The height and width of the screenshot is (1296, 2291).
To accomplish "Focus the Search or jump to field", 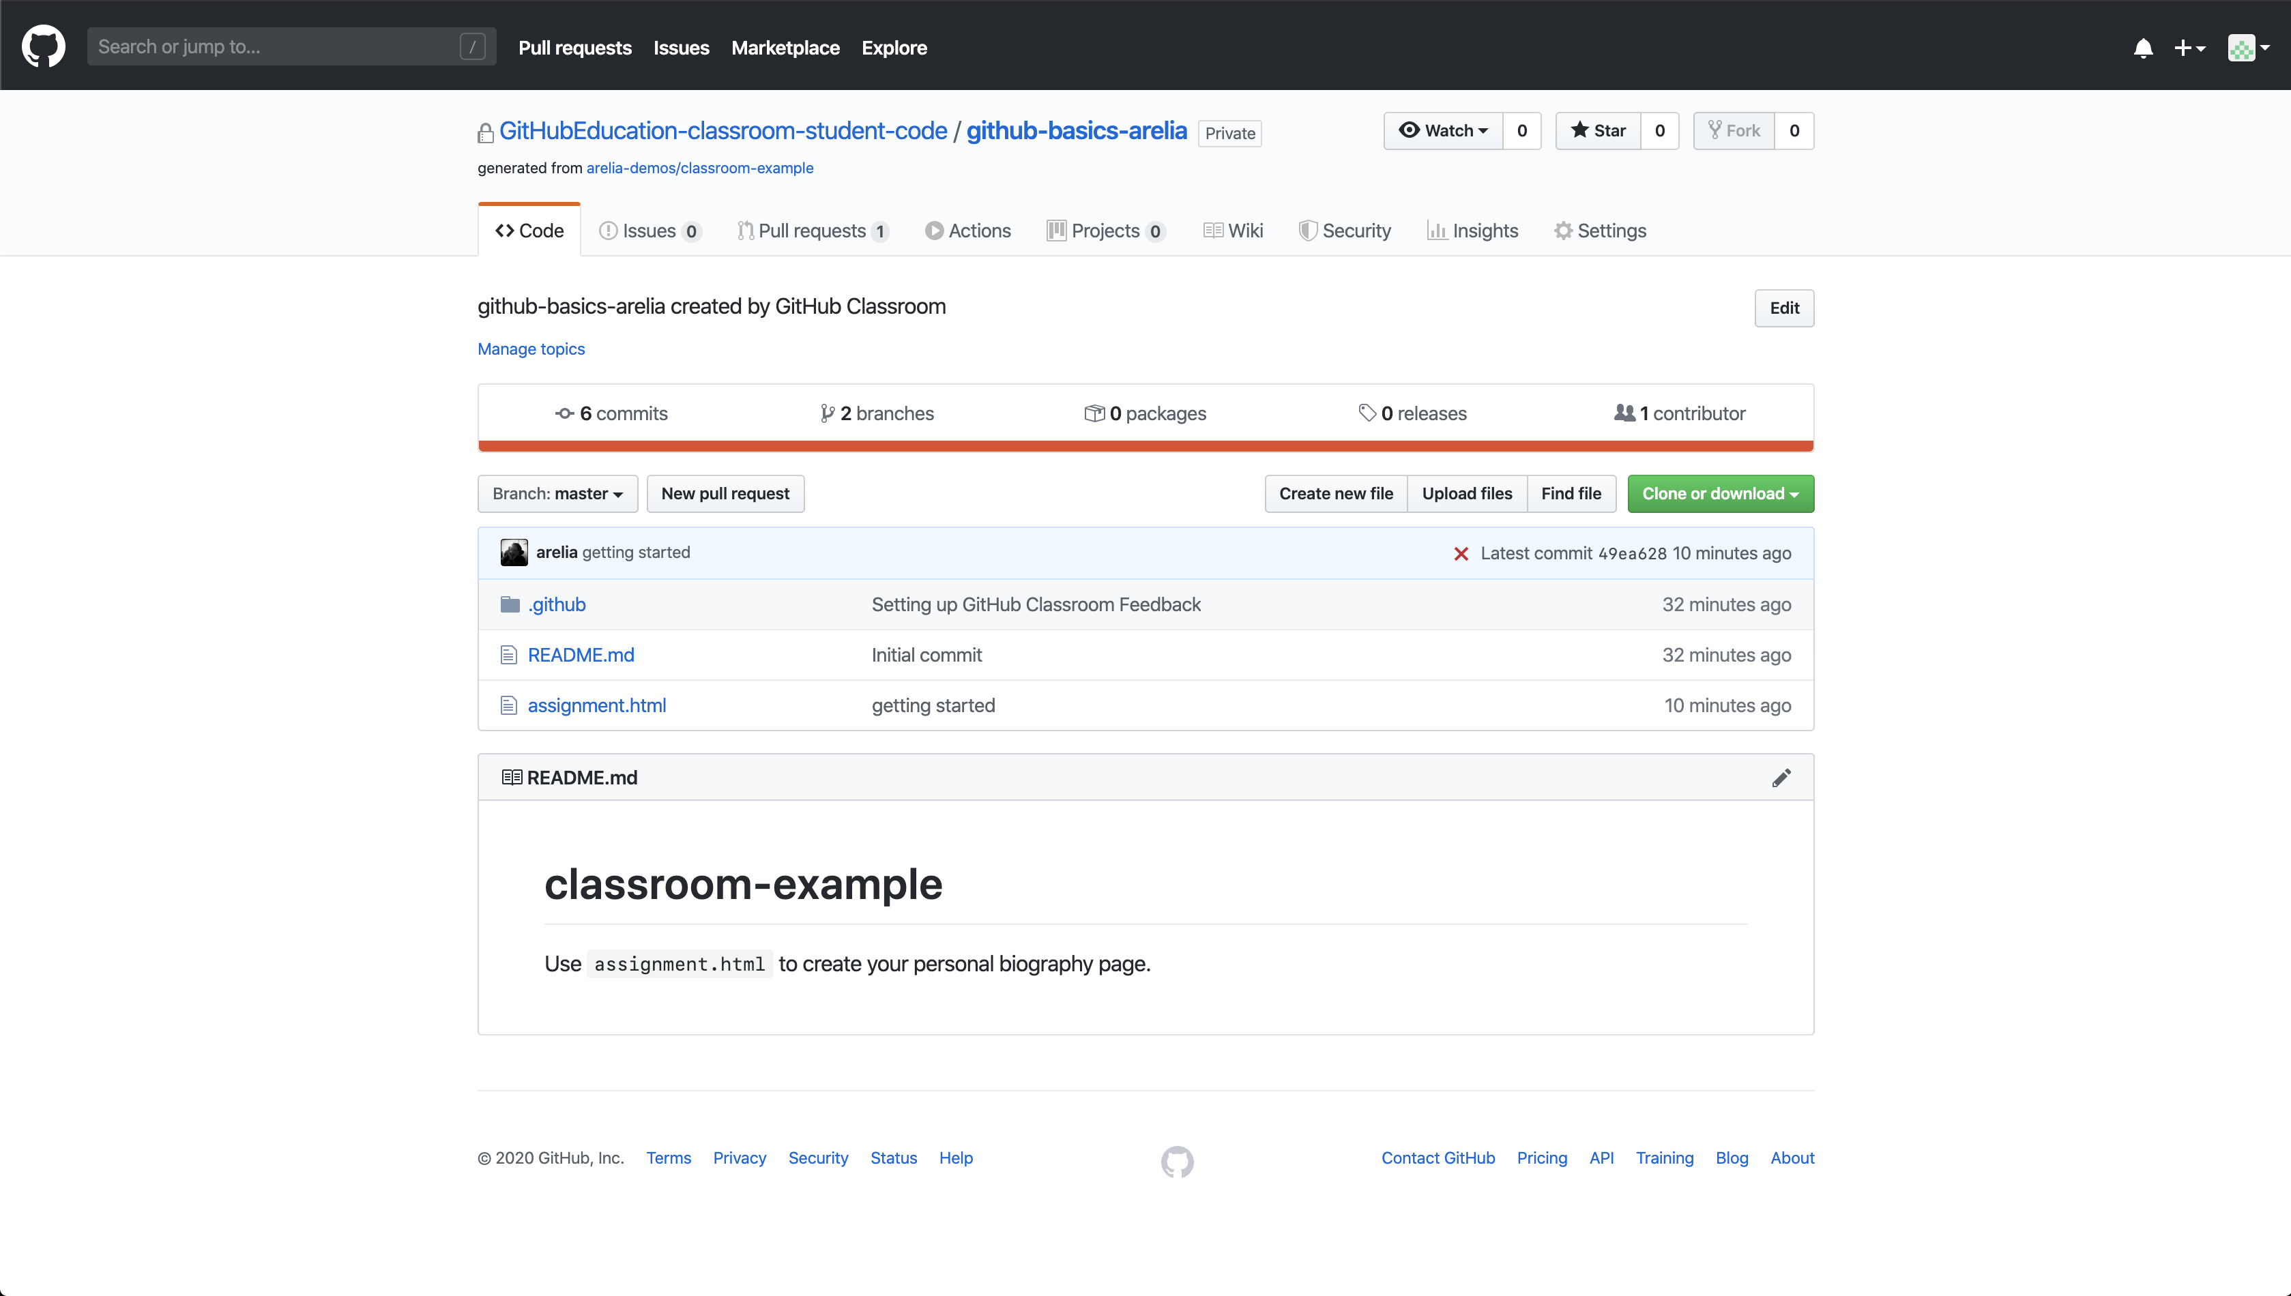I will (x=291, y=46).
